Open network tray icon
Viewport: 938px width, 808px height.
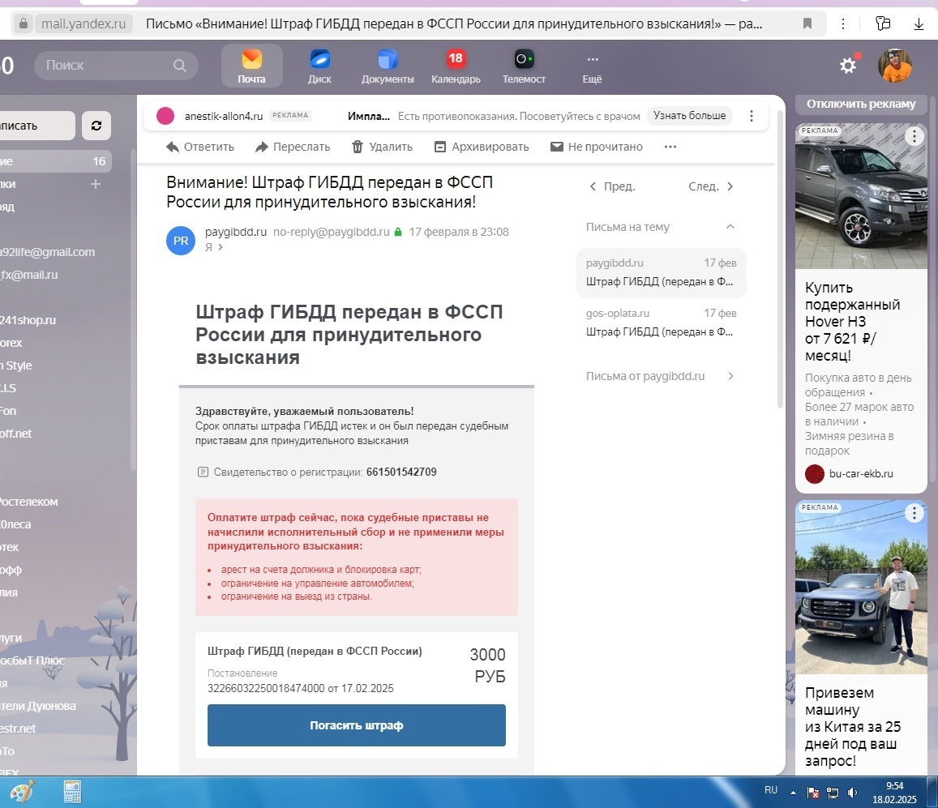coord(833,793)
